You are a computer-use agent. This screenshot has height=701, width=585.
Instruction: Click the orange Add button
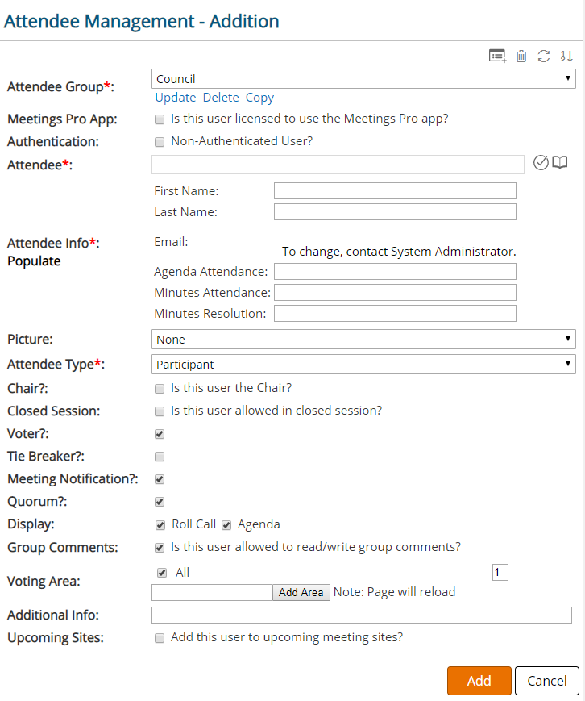[479, 680]
